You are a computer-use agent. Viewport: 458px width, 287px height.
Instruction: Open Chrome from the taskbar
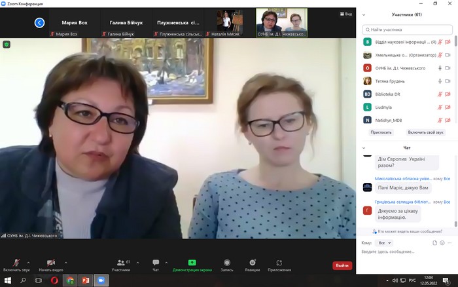70,280
